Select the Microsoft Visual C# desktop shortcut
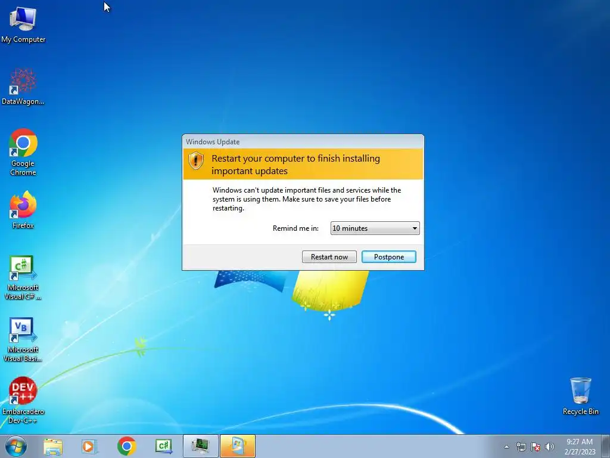 coord(23,278)
